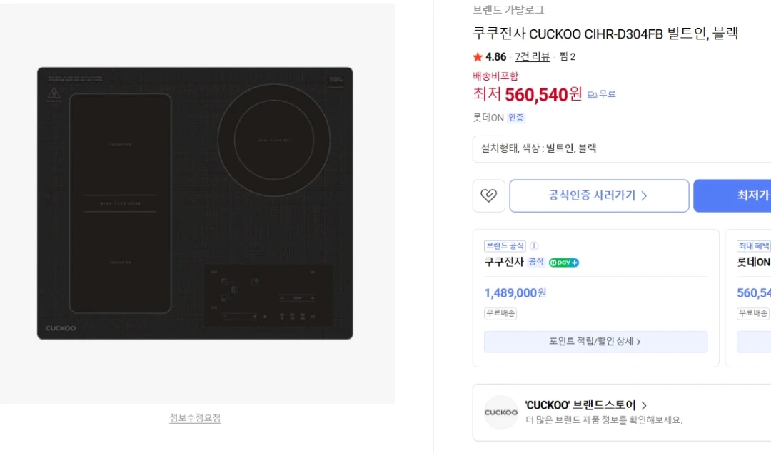Click the blue 최저가 buy button
Image resolution: width=771 pixels, height=453 pixels.
pos(732,195)
